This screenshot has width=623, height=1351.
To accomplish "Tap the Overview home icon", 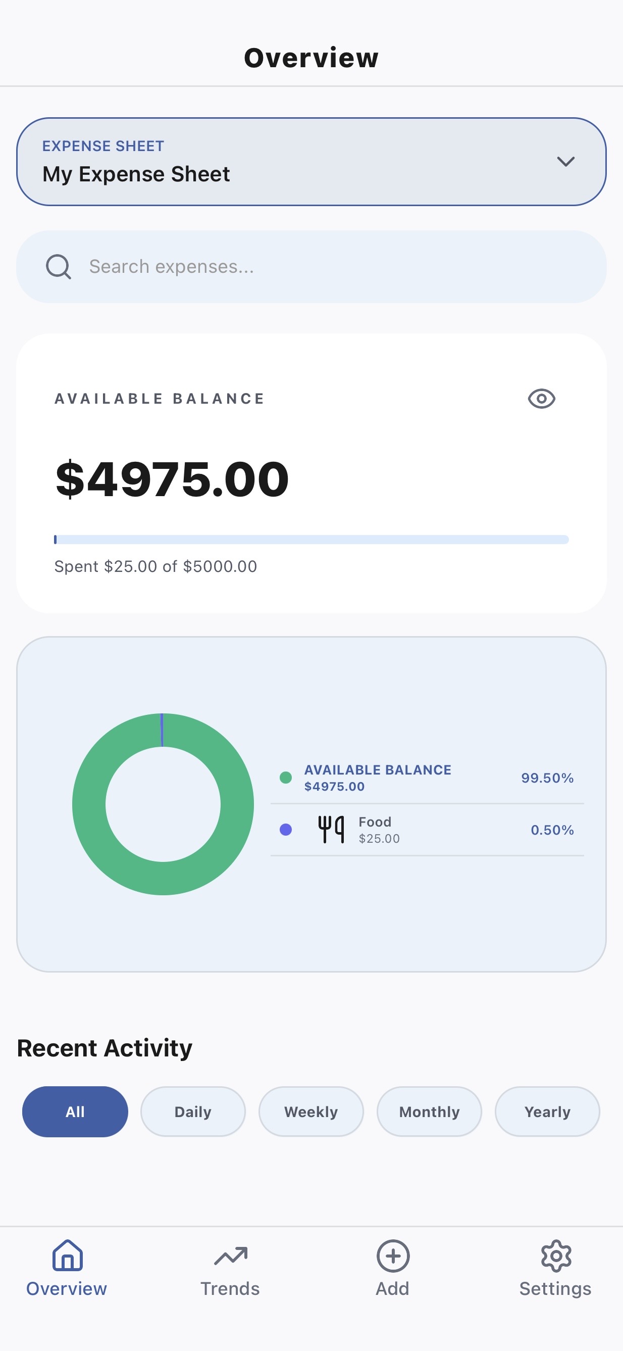I will click(67, 1255).
